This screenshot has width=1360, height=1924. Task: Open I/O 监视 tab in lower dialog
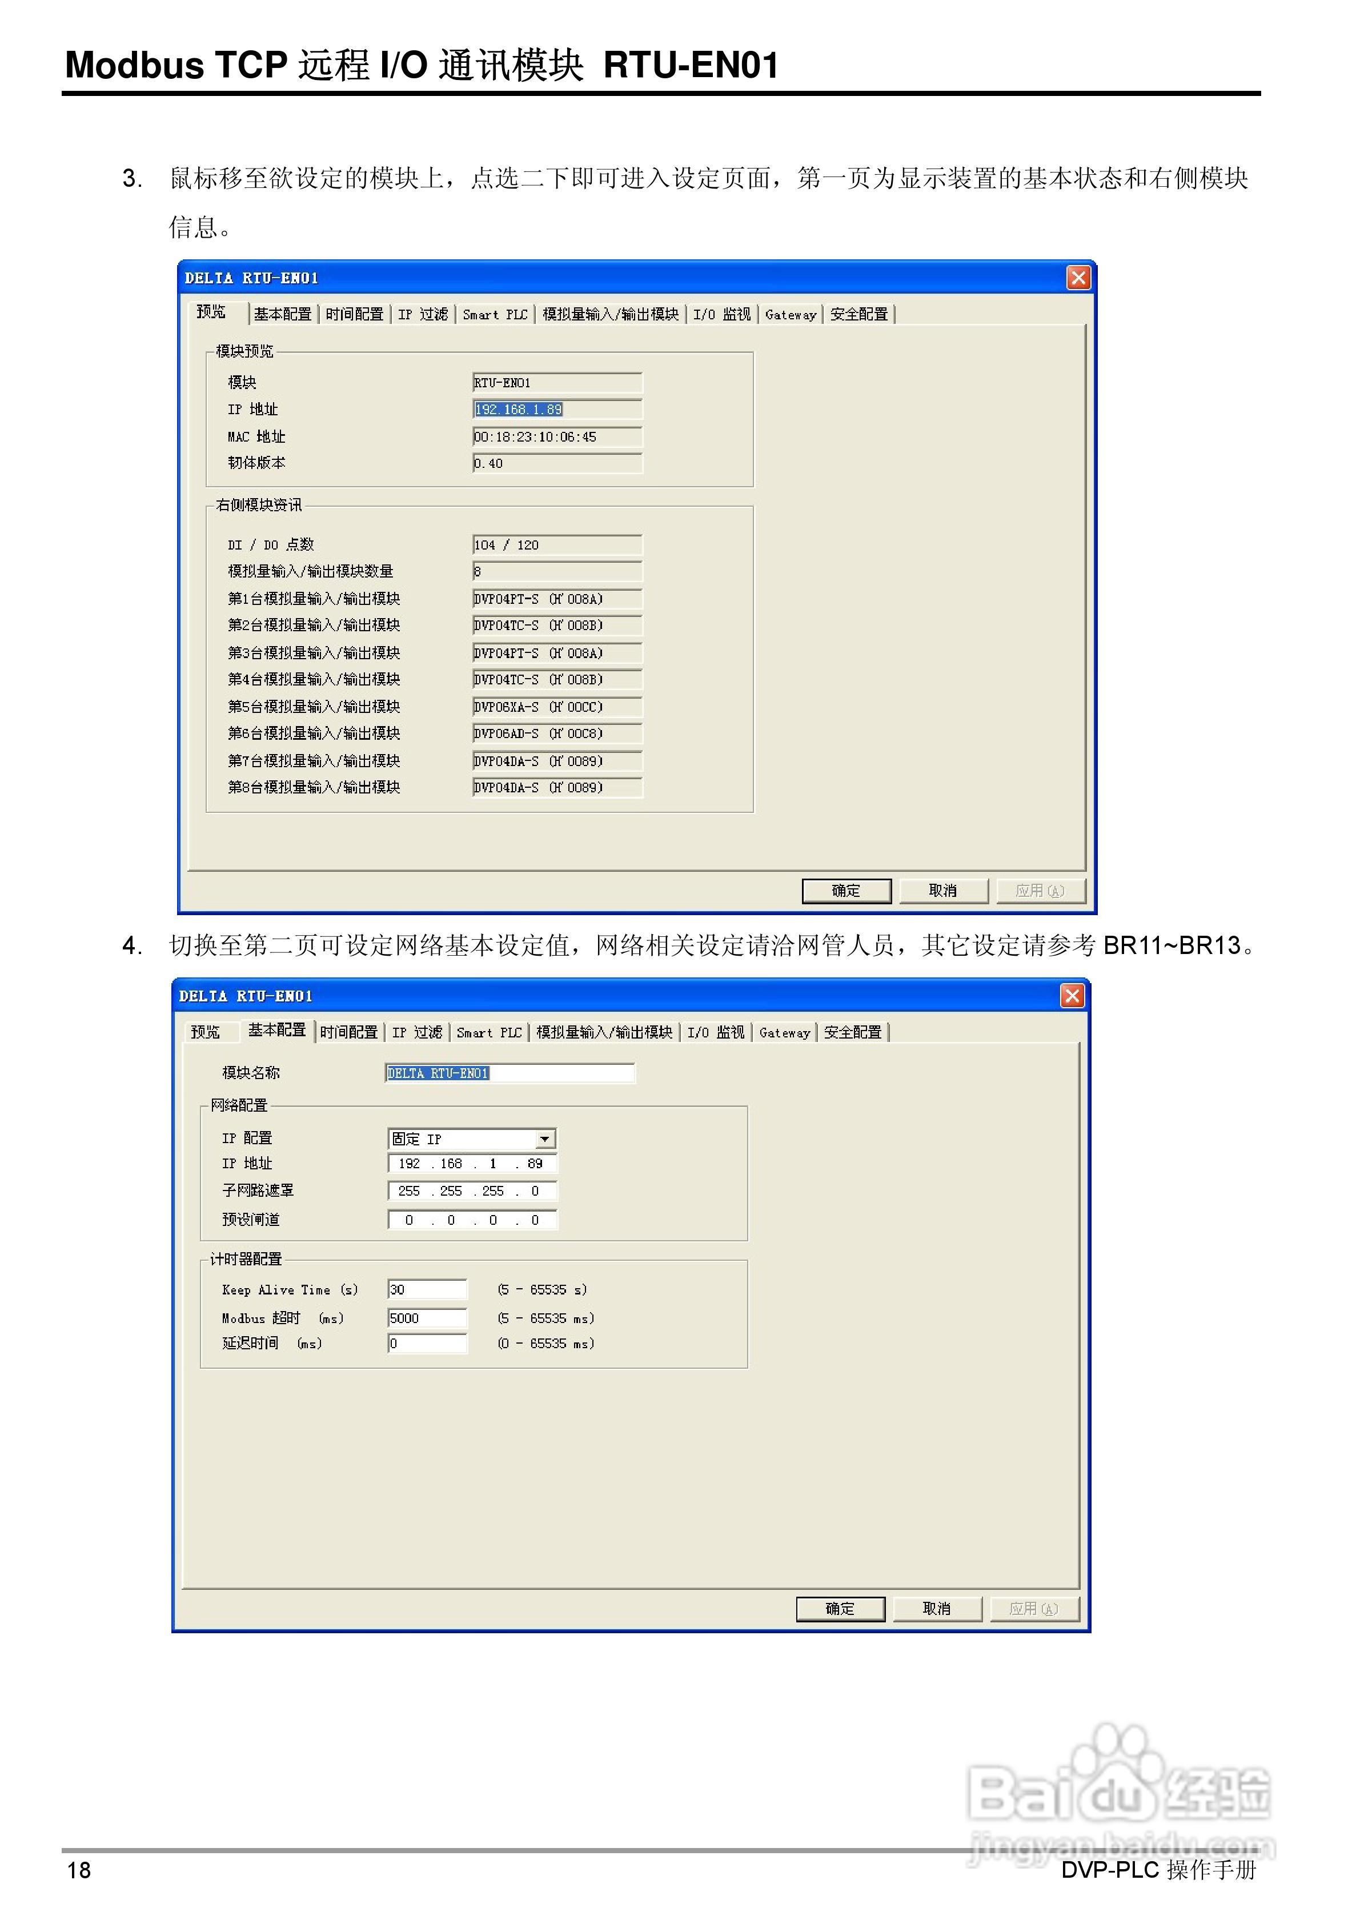pos(715,1032)
